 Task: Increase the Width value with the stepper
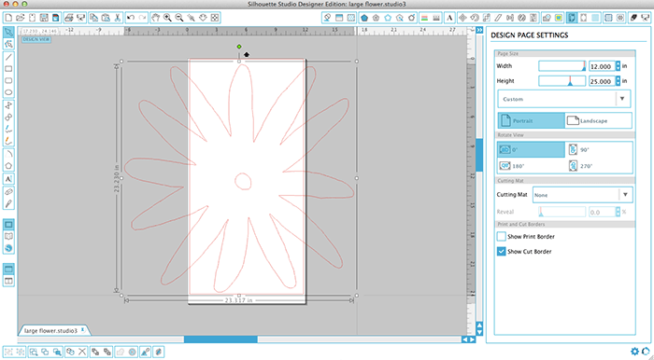click(x=618, y=63)
